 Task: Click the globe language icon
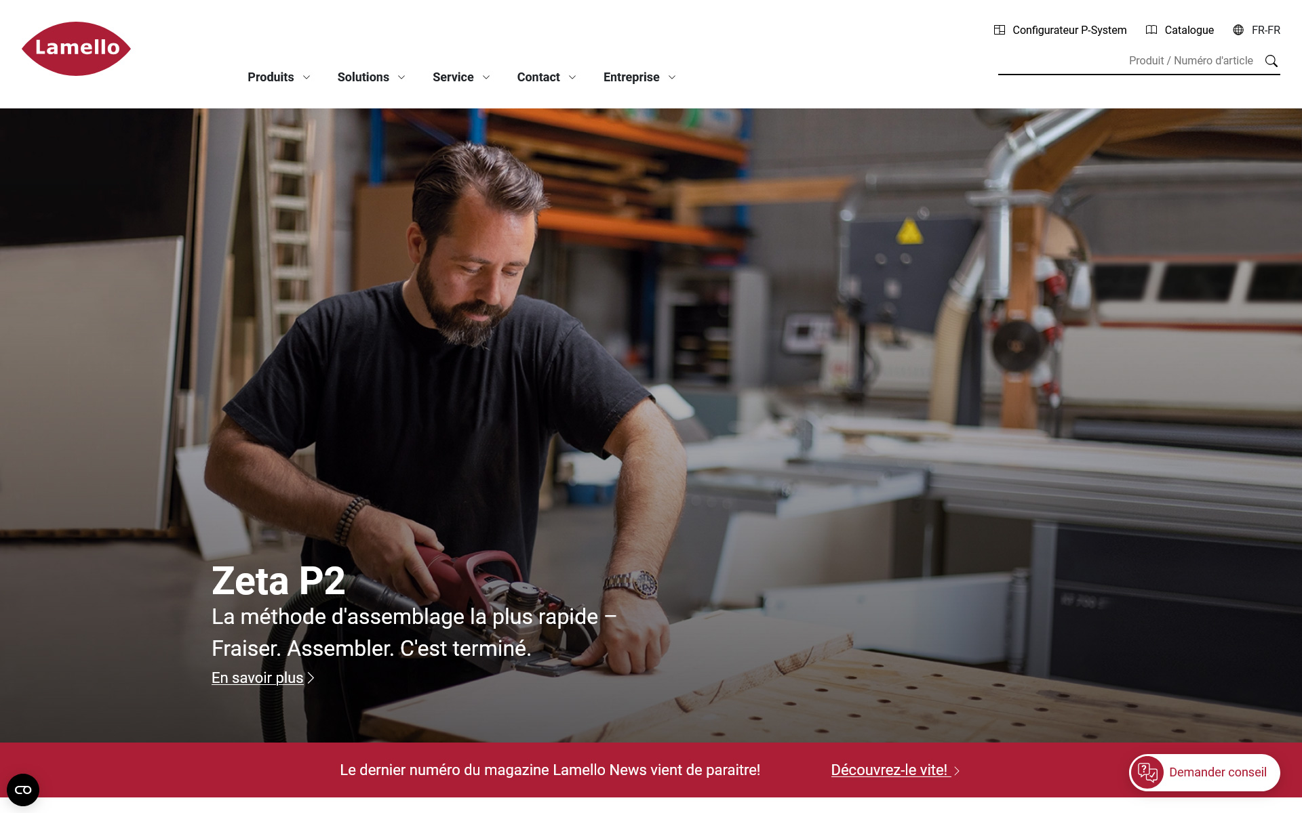pos(1238,30)
